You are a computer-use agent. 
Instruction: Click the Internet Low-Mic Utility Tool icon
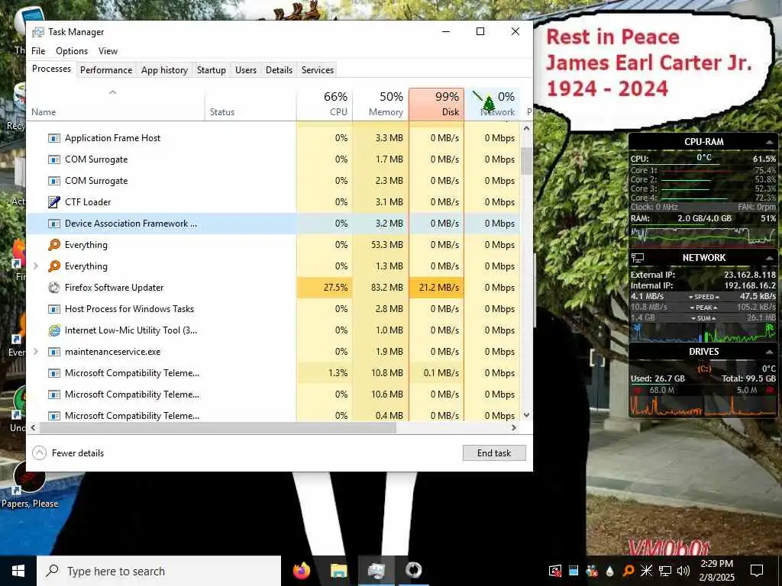click(54, 330)
